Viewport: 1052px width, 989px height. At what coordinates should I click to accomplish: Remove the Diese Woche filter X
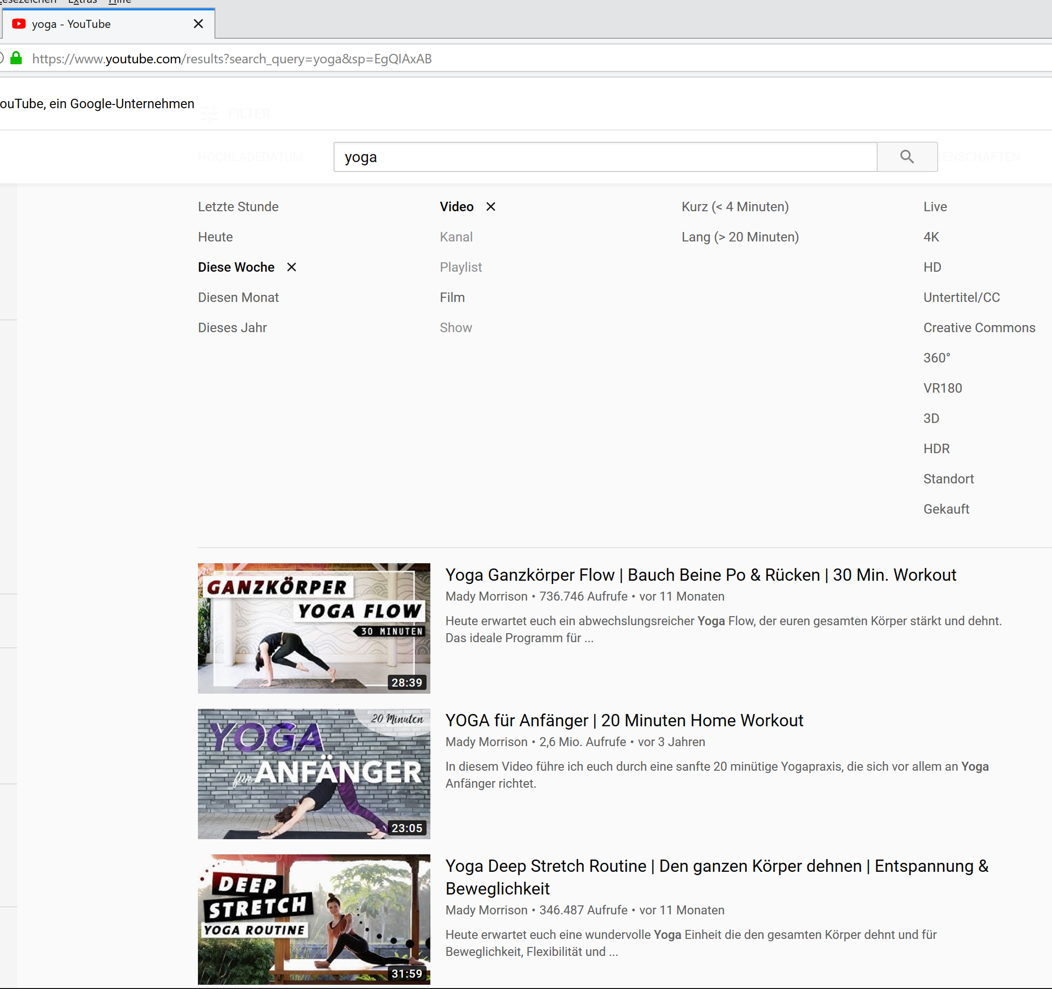click(x=291, y=267)
